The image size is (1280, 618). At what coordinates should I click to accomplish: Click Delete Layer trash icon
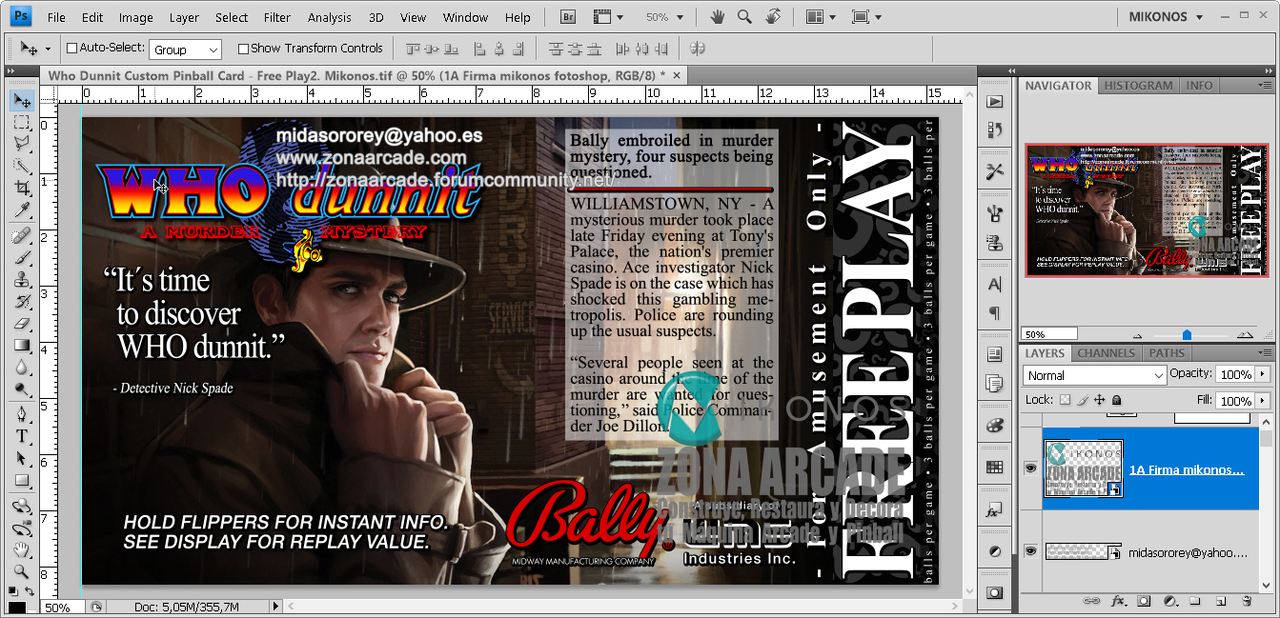point(1247,602)
